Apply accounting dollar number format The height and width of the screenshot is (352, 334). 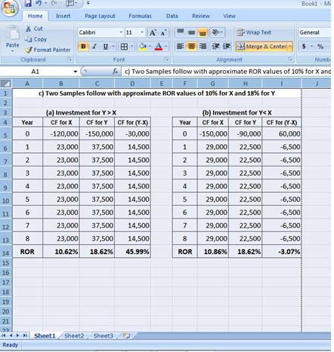[304, 47]
